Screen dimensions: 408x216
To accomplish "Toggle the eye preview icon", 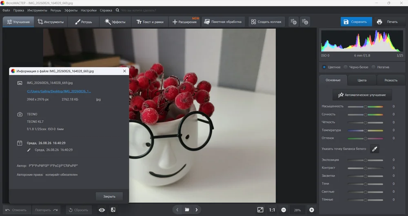I will pos(102,210).
